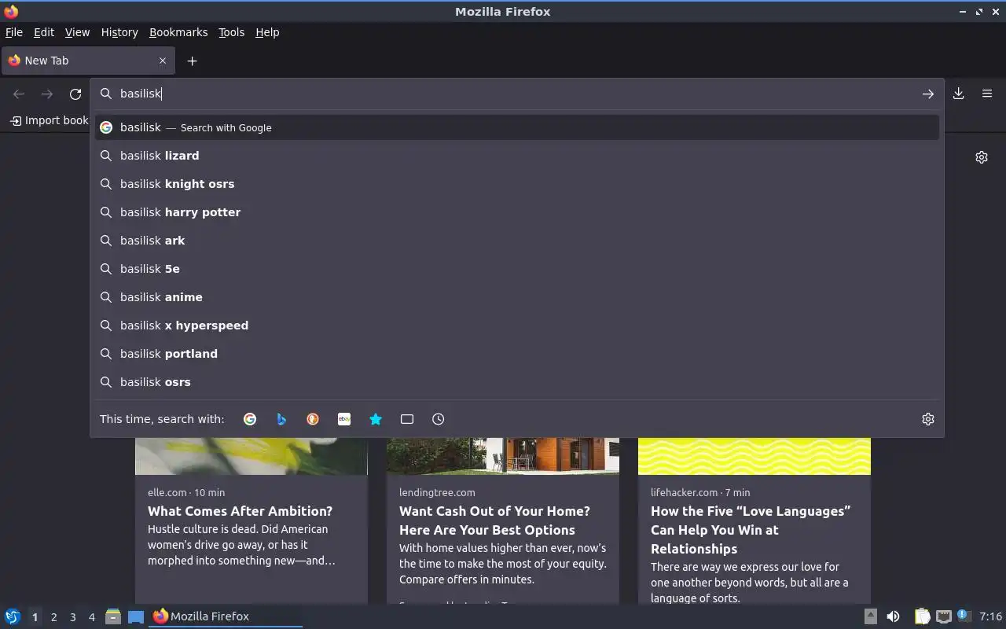Pick the 'basilisk 5e' suggestion

tap(517, 269)
